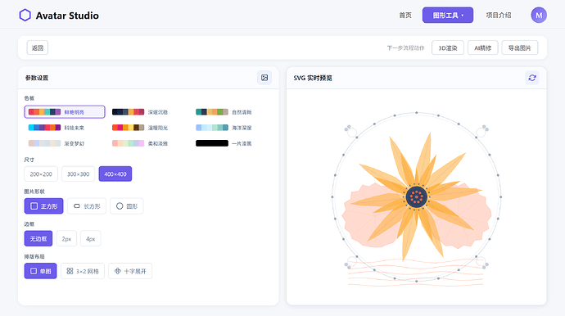This screenshot has width=565, height=316.
Task: Choose the 科技未来 palette
Action: pyautogui.click(x=65, y=128)
